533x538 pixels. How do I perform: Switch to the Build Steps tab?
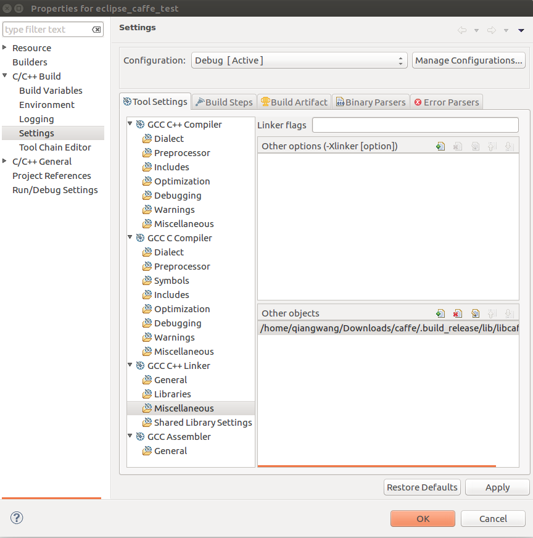[224, 102]
